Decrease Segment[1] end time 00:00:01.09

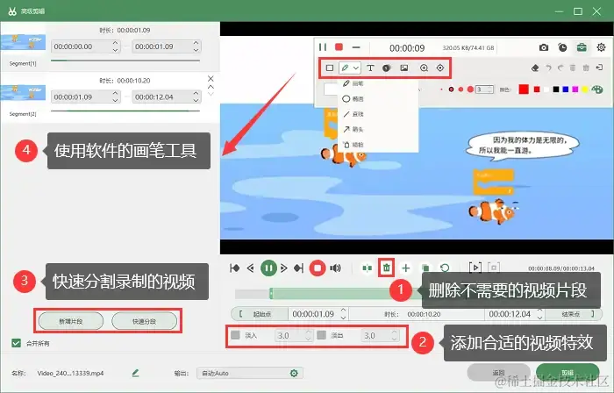click(196, 50)
